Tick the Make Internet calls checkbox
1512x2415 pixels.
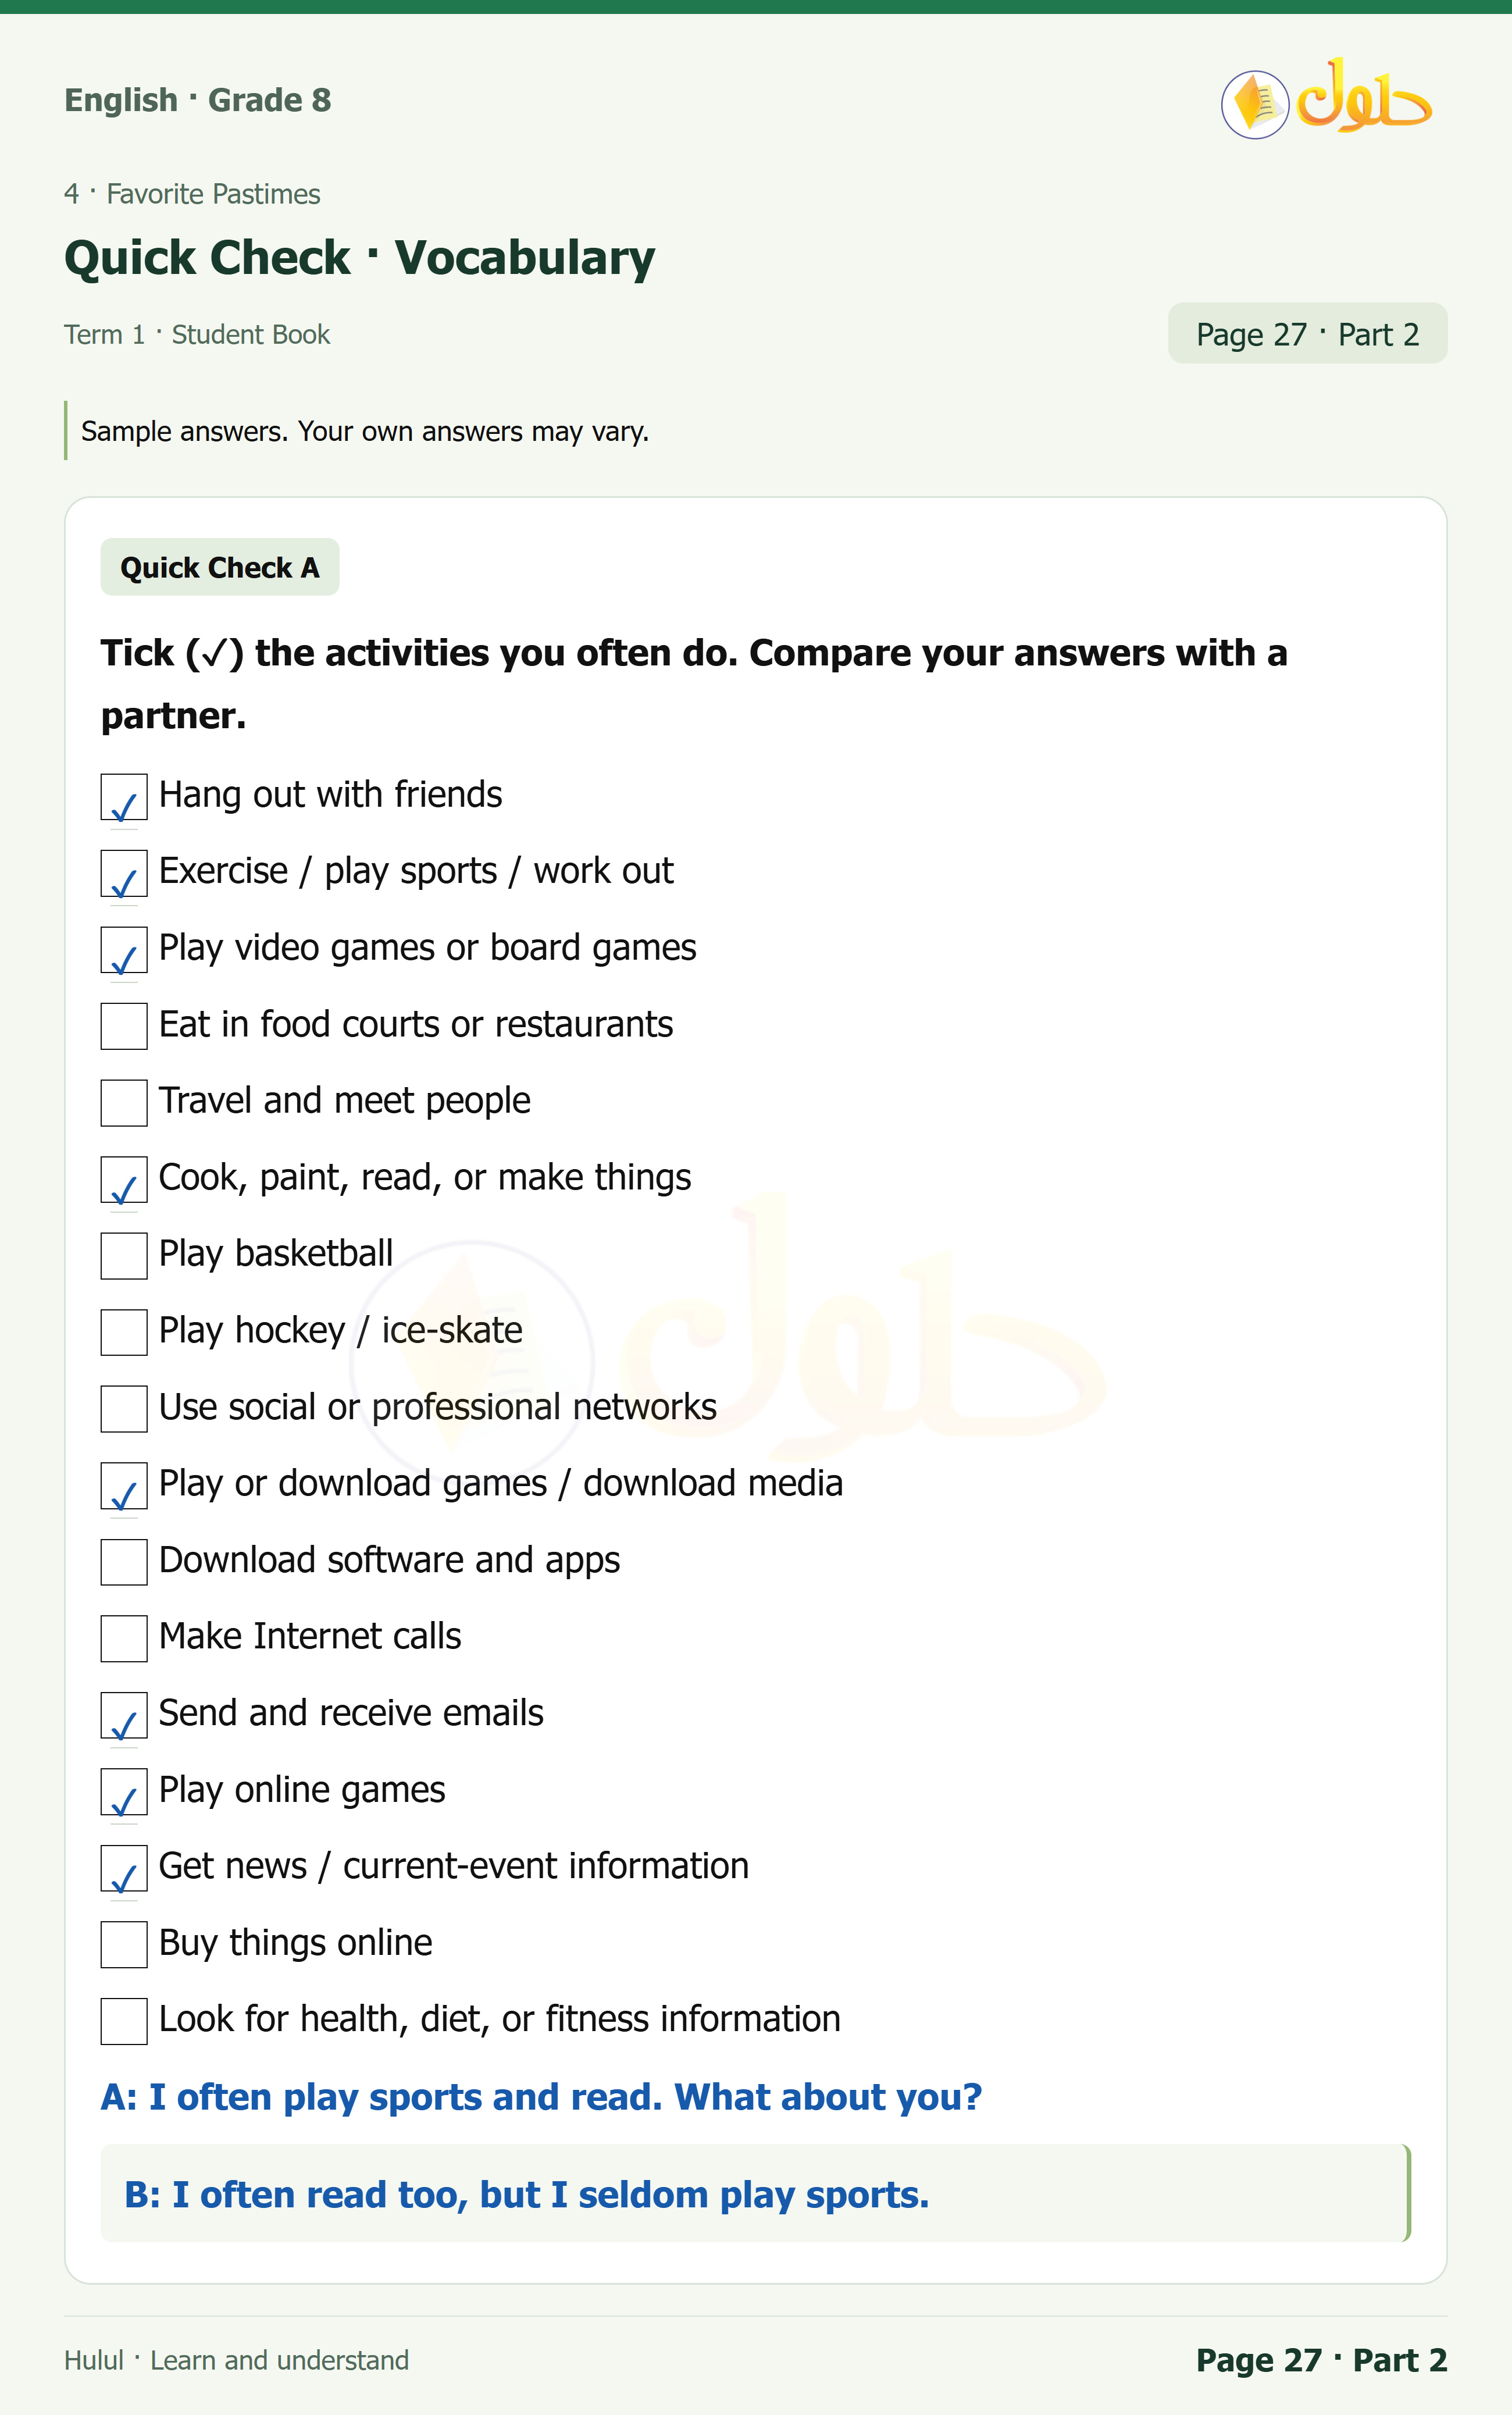pyautogui.click(x=124, y=1638)
